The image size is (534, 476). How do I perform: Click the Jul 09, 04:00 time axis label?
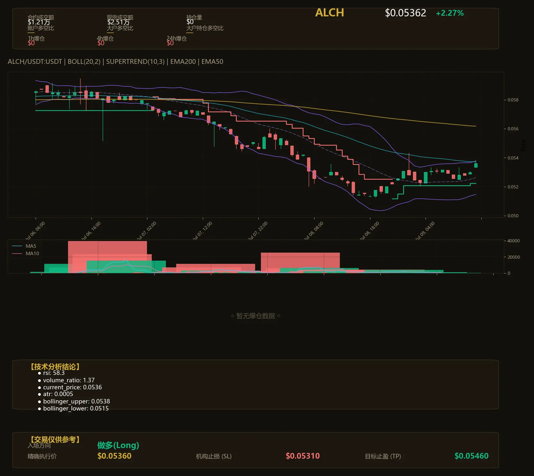pyautogui.click(x=425, y=231)
